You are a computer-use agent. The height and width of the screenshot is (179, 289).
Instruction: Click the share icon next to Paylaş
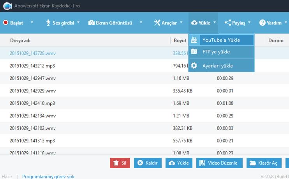(x=228, y=23)
